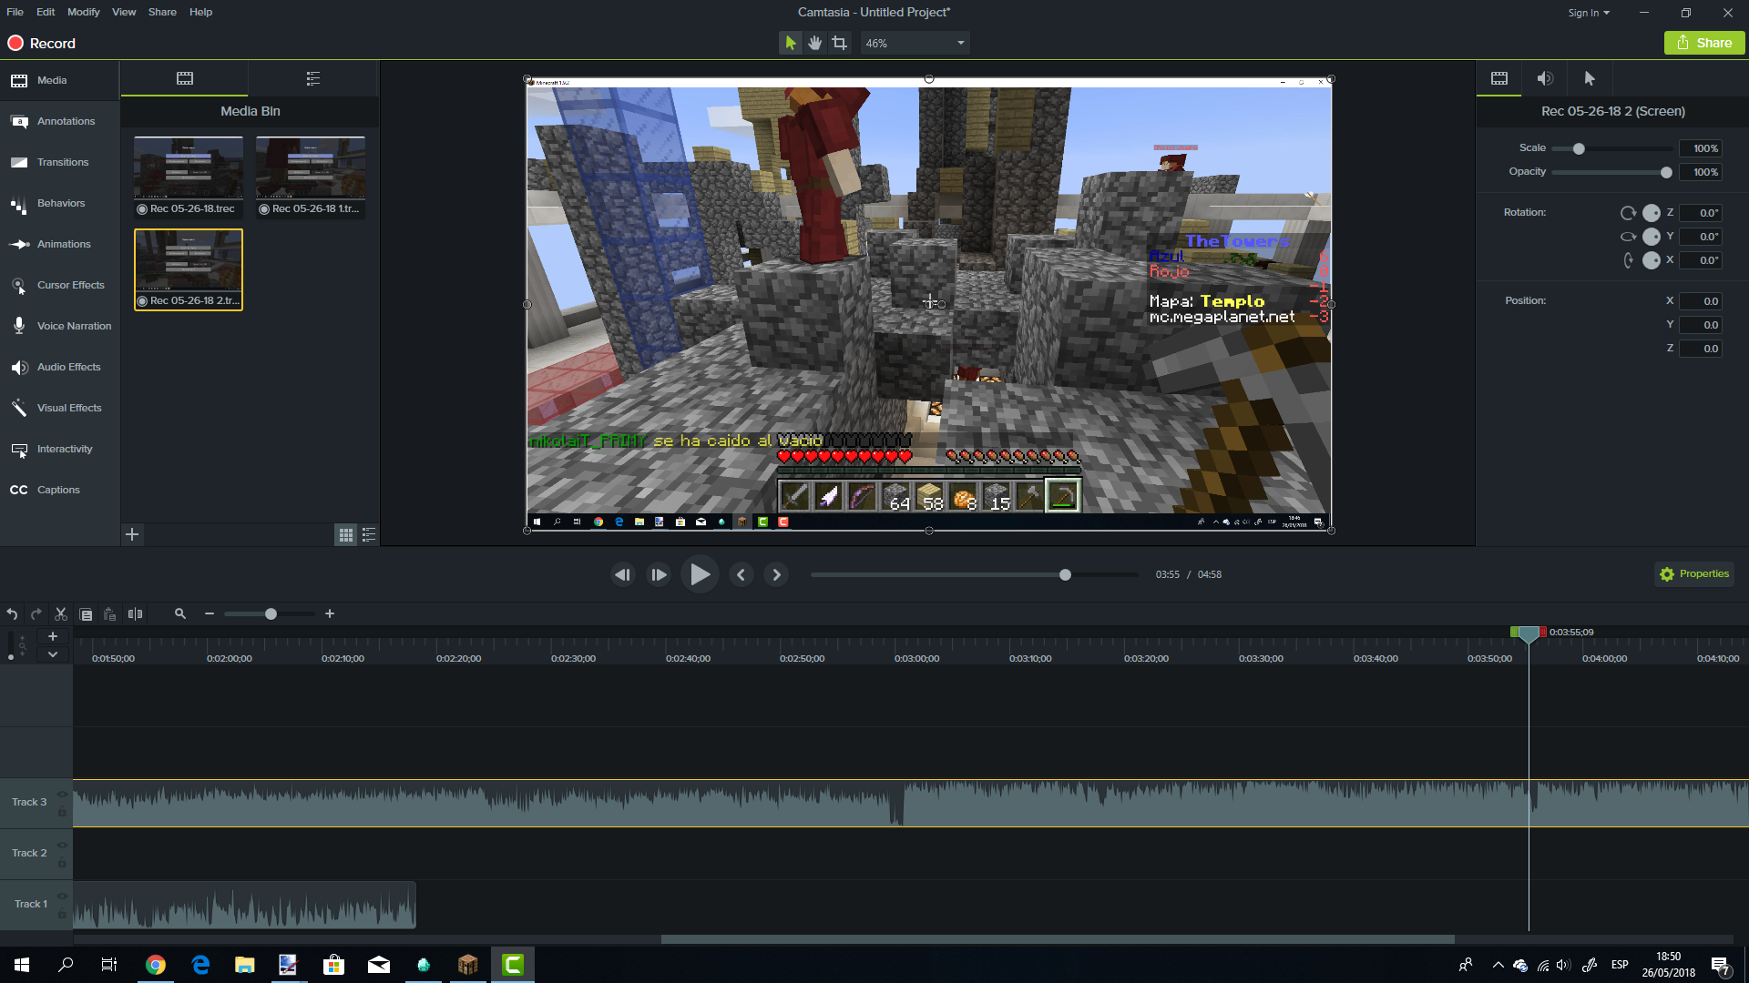The height and width of the screenshot is (983, 1749).
Task: Open the Share menu
Action: (162, 12)
